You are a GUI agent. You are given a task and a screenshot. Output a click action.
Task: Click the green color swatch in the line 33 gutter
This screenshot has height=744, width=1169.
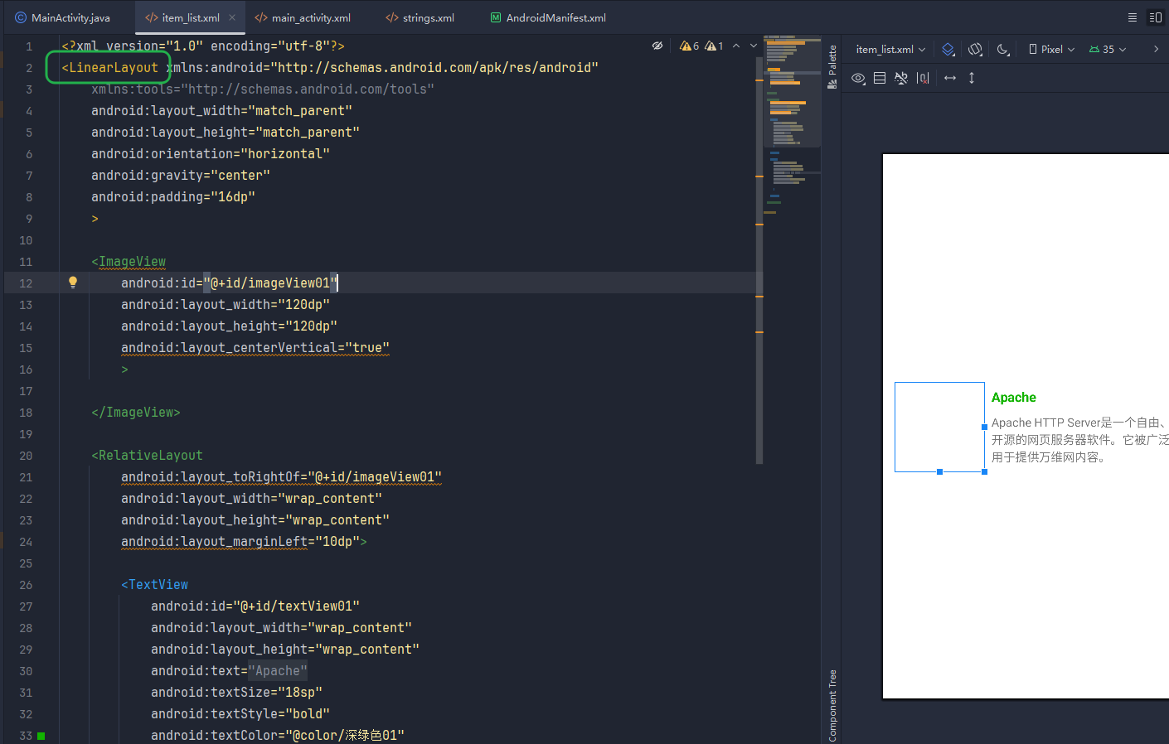click(x=41, y=736)
